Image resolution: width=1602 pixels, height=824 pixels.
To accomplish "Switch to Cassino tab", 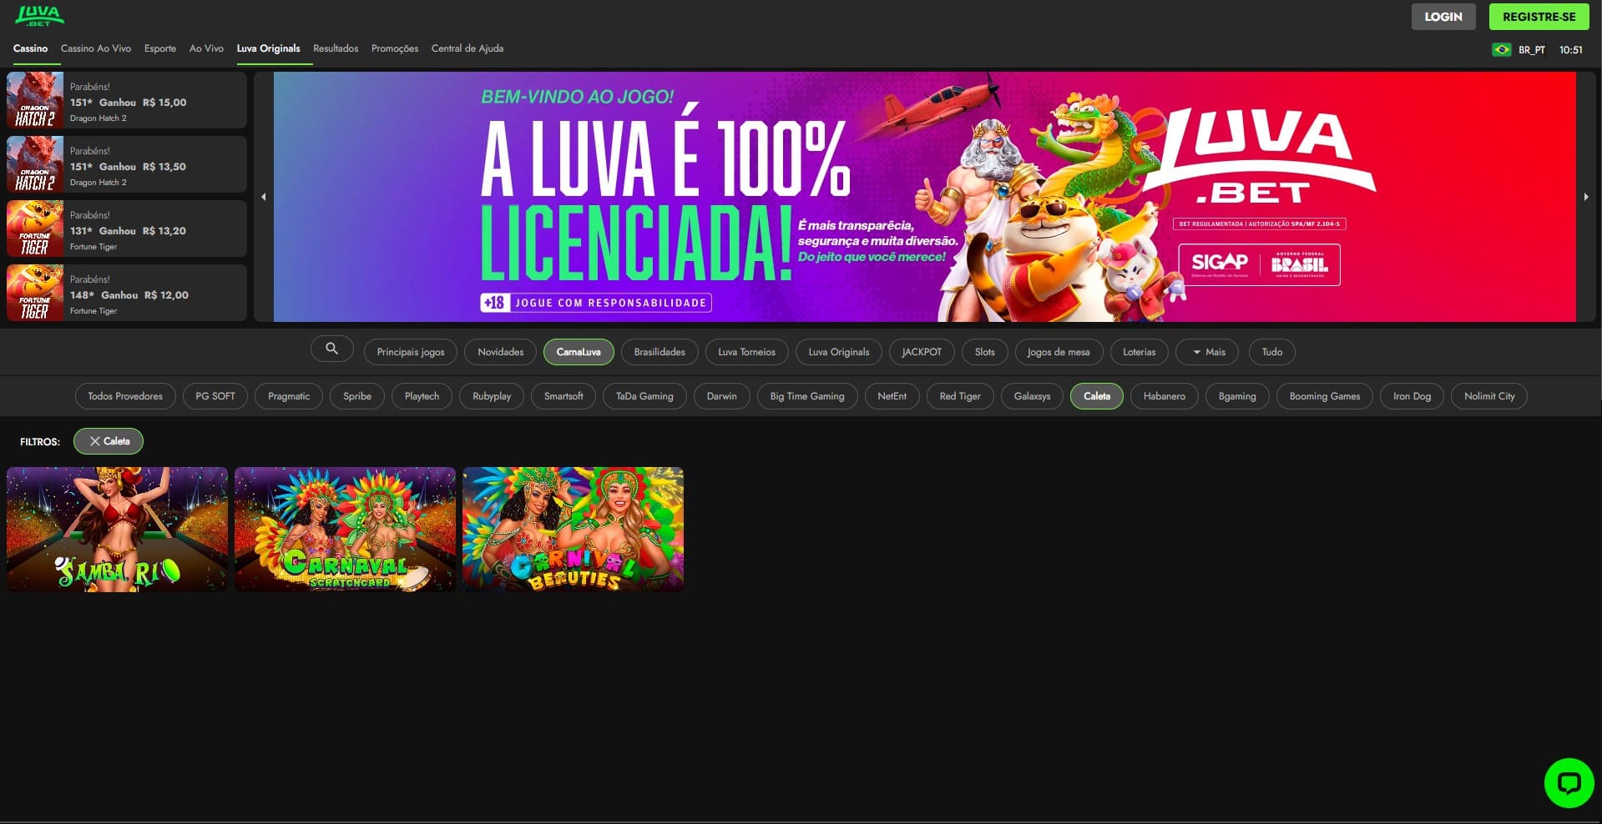I will coord(30,48).
